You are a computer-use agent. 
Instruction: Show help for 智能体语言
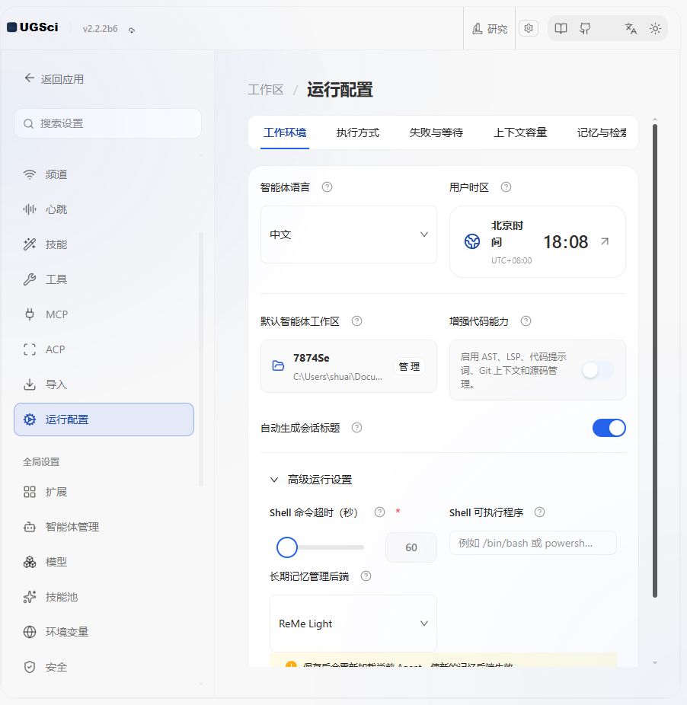tap(327, 187)
